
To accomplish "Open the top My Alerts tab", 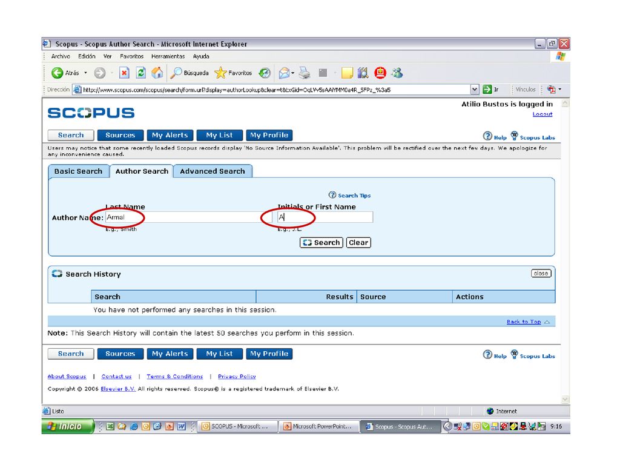I will point(170,135).
